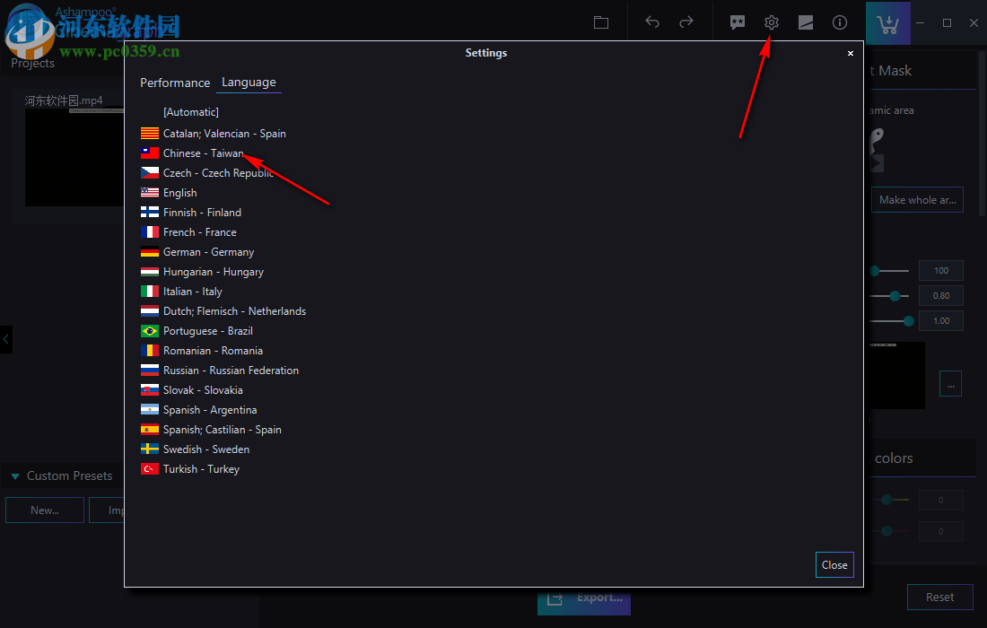Select English language
The height and width of the screenshot is (628, 987).
click(169, 193)
